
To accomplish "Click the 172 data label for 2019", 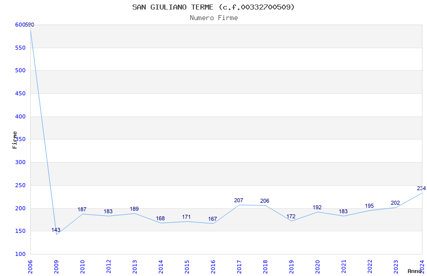I will click(x=291, y=216).
